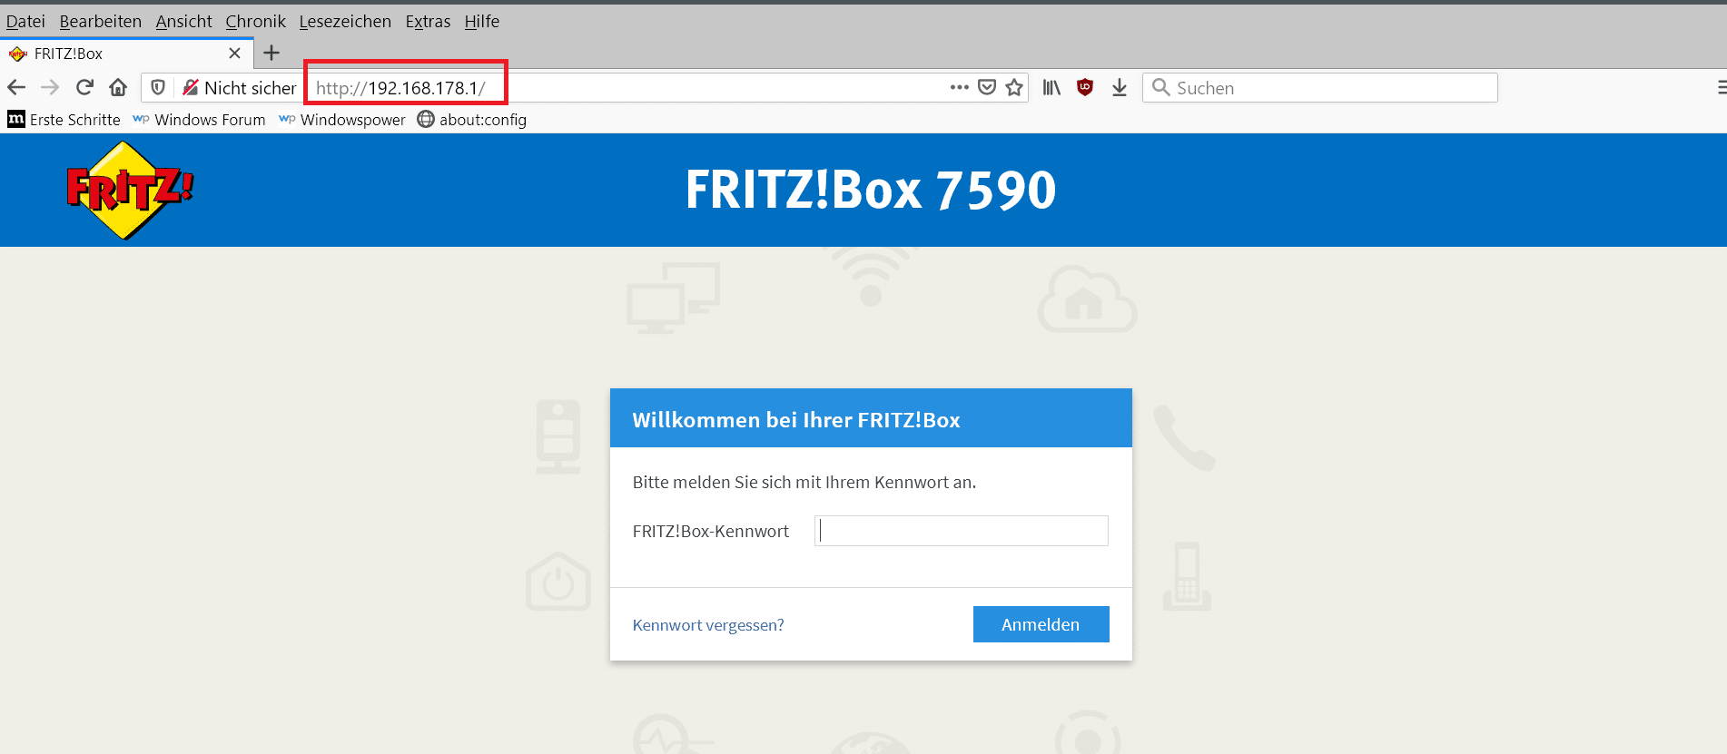Open the Lesezeichen menu
Screen dimensions: 1727x754
click(345, 21)
